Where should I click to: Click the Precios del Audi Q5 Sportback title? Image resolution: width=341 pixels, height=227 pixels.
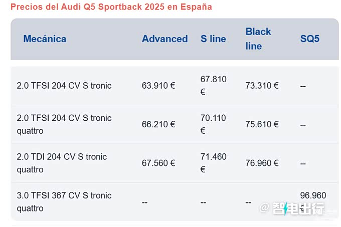111,7
